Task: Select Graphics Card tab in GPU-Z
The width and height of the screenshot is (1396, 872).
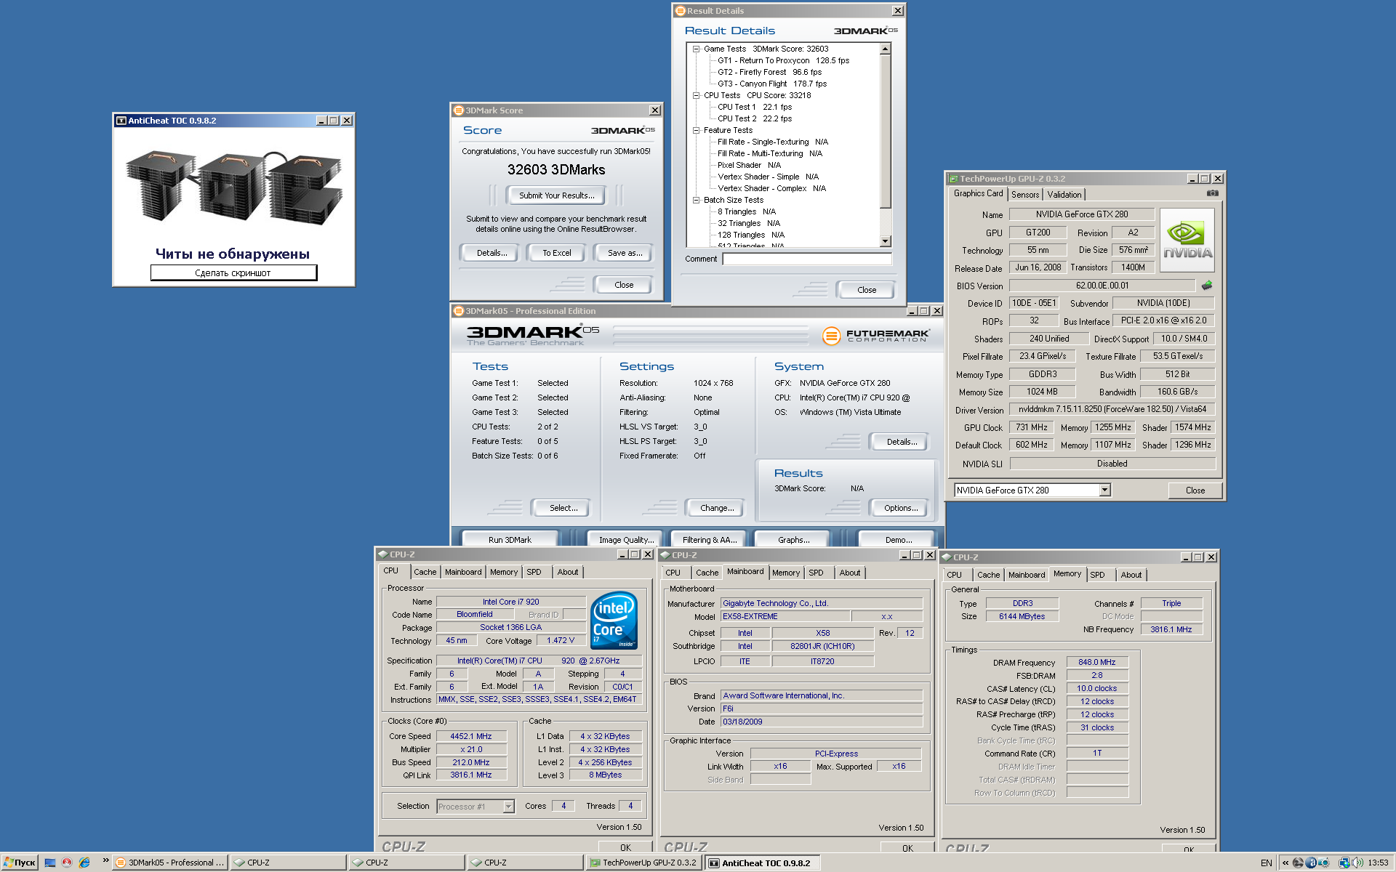Action: pyautogui.click(x=979, y=194)
